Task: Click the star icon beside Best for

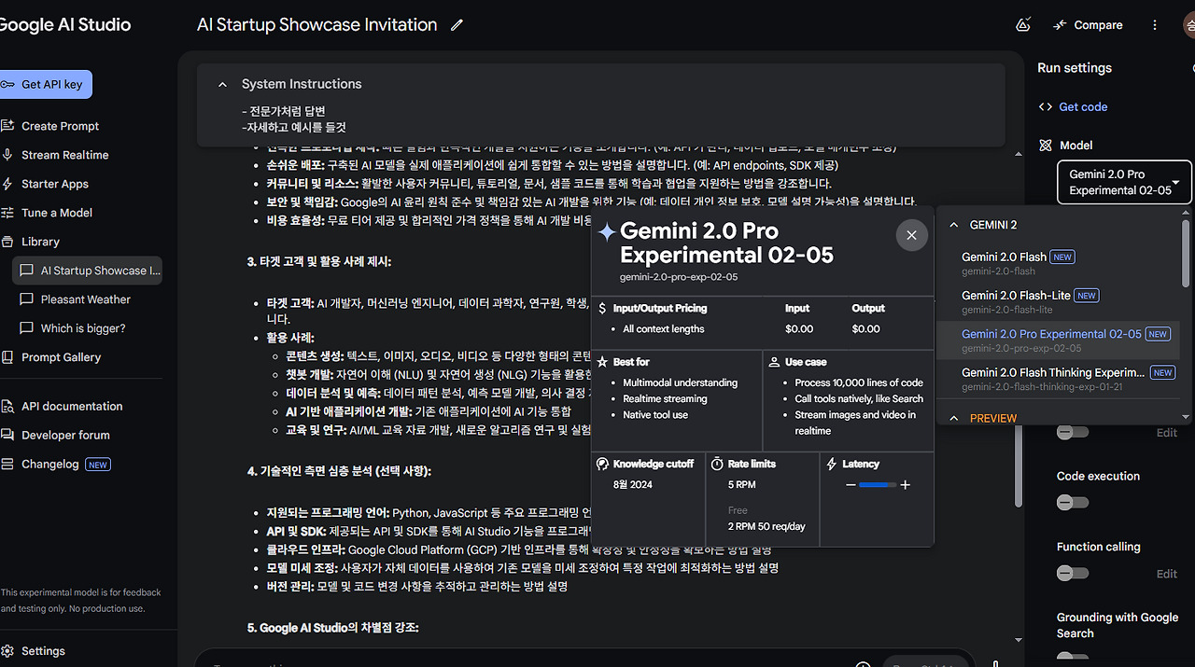Action: (x=603, y=362)
